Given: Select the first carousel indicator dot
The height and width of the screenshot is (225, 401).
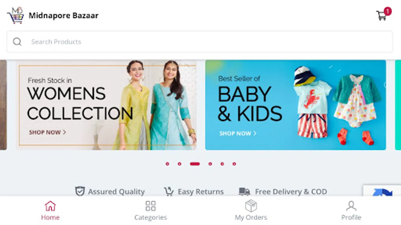Looking at the screenshot, I should [x=167, y=164].
